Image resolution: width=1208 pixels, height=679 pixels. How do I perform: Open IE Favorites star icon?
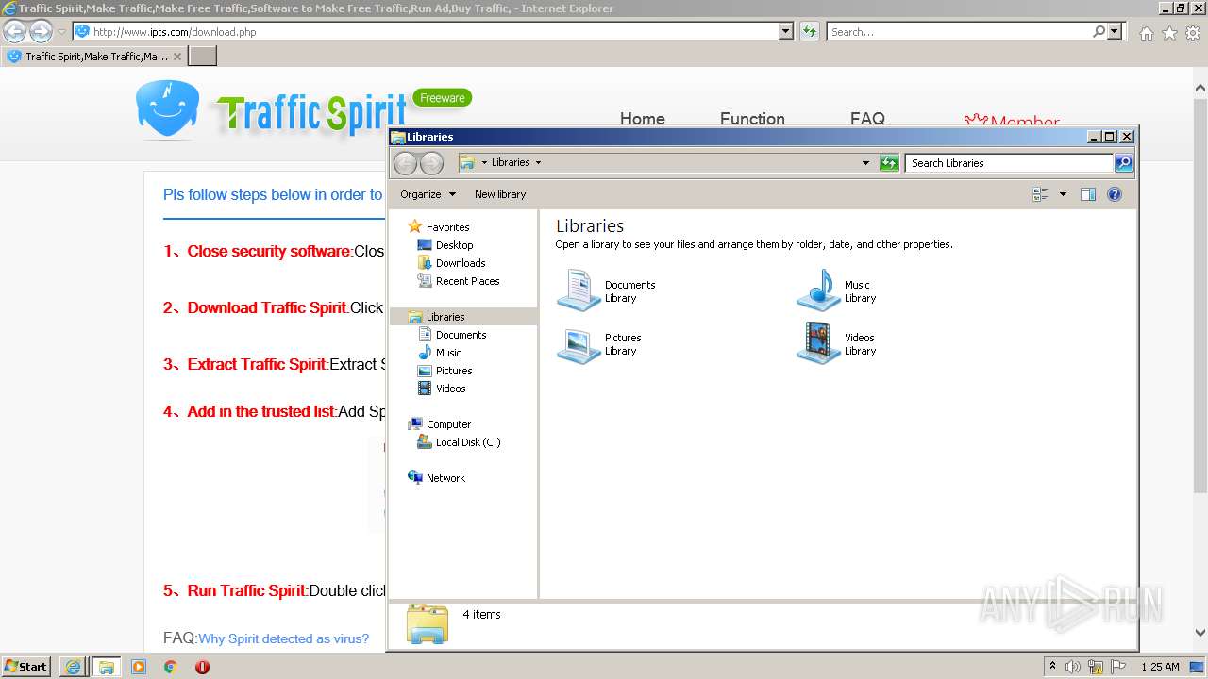[1169, 33]
